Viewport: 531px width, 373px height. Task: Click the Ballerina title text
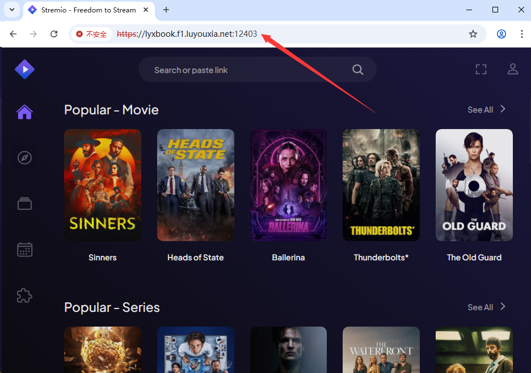coord(289,258)
